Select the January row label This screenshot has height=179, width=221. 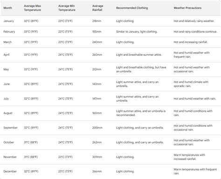(8, 21)
